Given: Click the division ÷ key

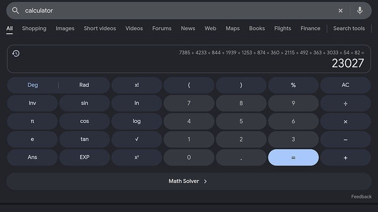Looking at the screenshot, I should (346, 103).
